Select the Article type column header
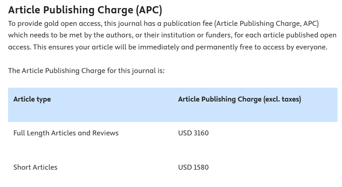The image size is (342, 187). [32, 99]
